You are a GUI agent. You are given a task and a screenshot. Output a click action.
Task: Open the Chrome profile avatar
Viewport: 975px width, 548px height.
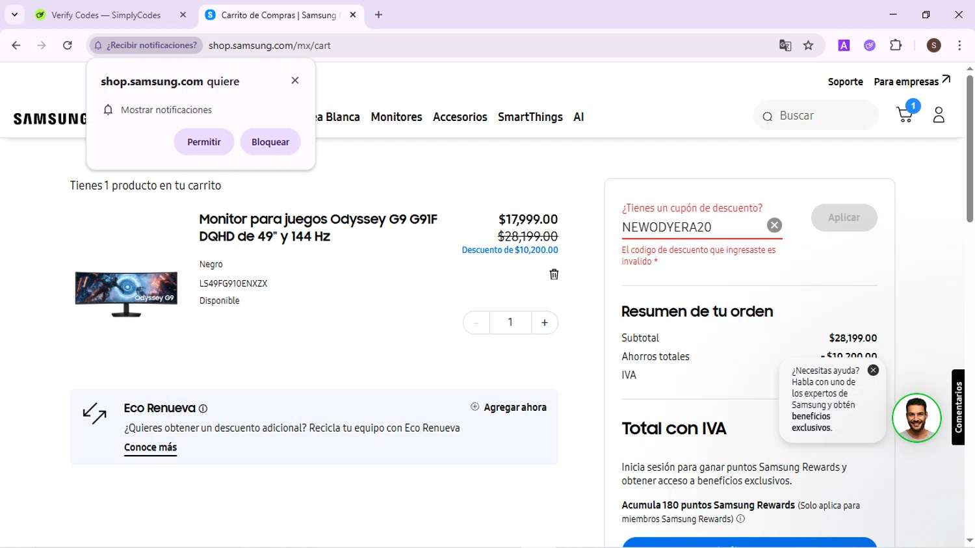(x=934, y=46)
